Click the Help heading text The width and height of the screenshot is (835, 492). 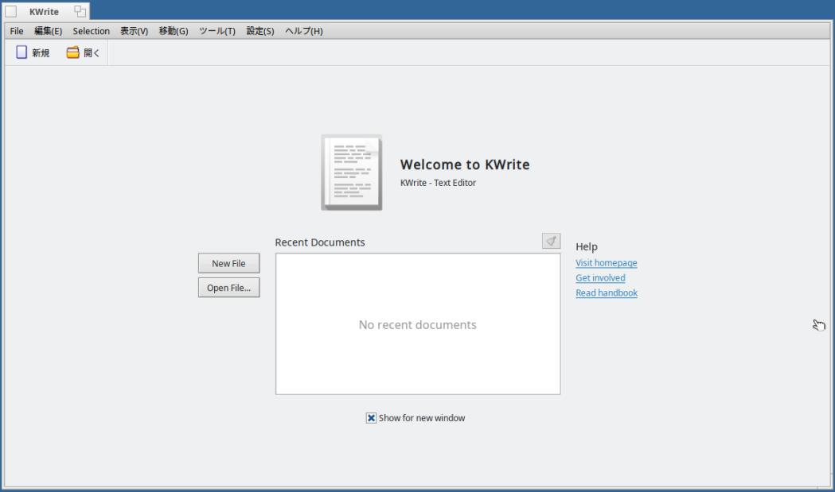587,247
